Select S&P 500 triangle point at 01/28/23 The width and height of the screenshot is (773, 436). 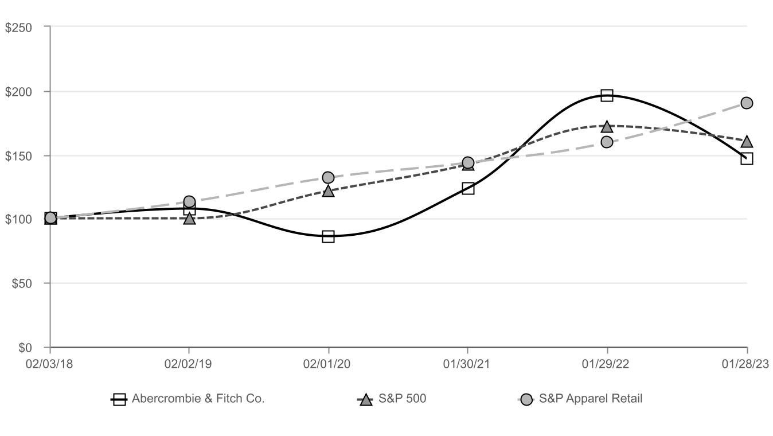(x=747, y=141)
